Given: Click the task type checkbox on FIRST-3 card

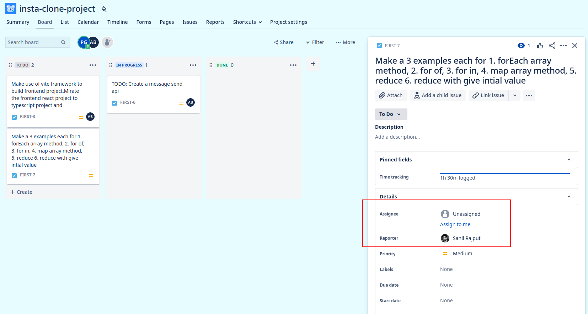Looking at the screenshot, I should (14, 117).
